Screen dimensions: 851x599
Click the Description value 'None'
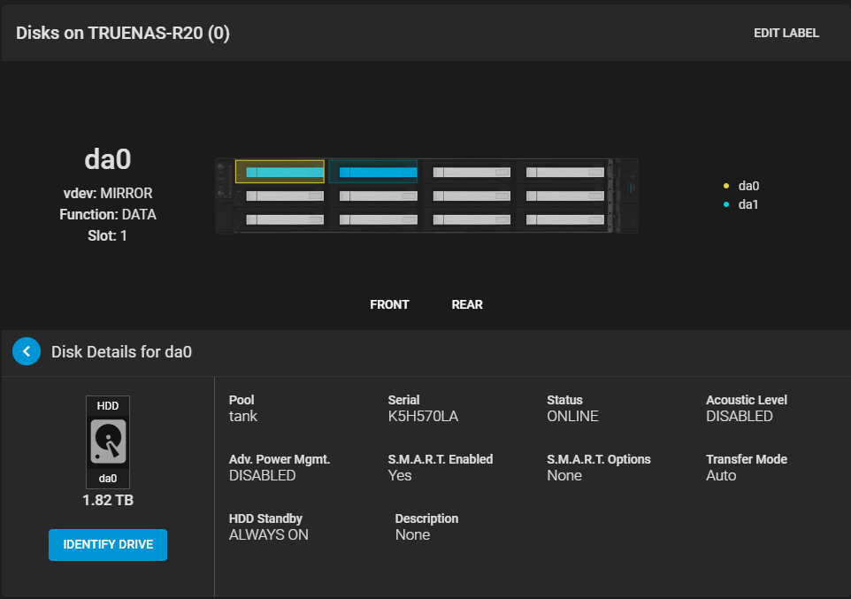point(412,535)
